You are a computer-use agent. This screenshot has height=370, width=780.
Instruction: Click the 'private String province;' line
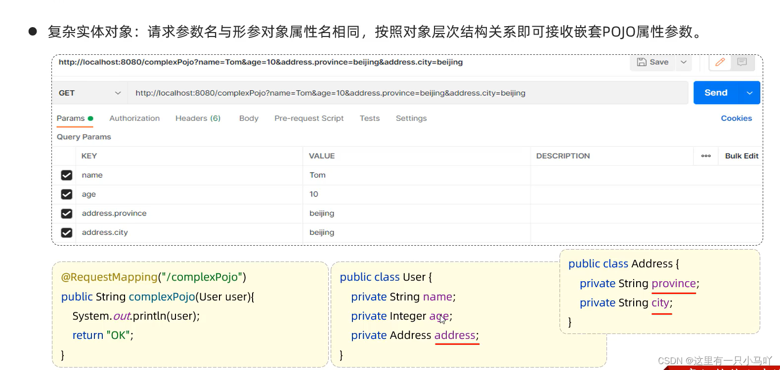[x=639, y=284]
